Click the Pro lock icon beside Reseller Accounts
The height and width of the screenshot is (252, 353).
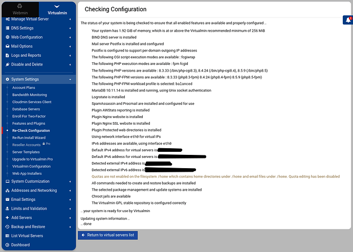coord(43,144)
